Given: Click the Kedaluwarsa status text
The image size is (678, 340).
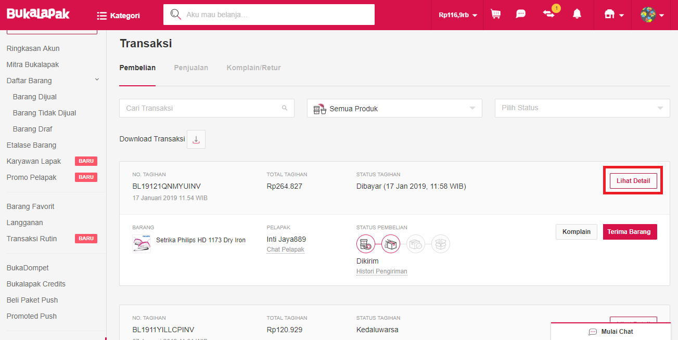Looking at the screenshot, I should pos(377,330).
